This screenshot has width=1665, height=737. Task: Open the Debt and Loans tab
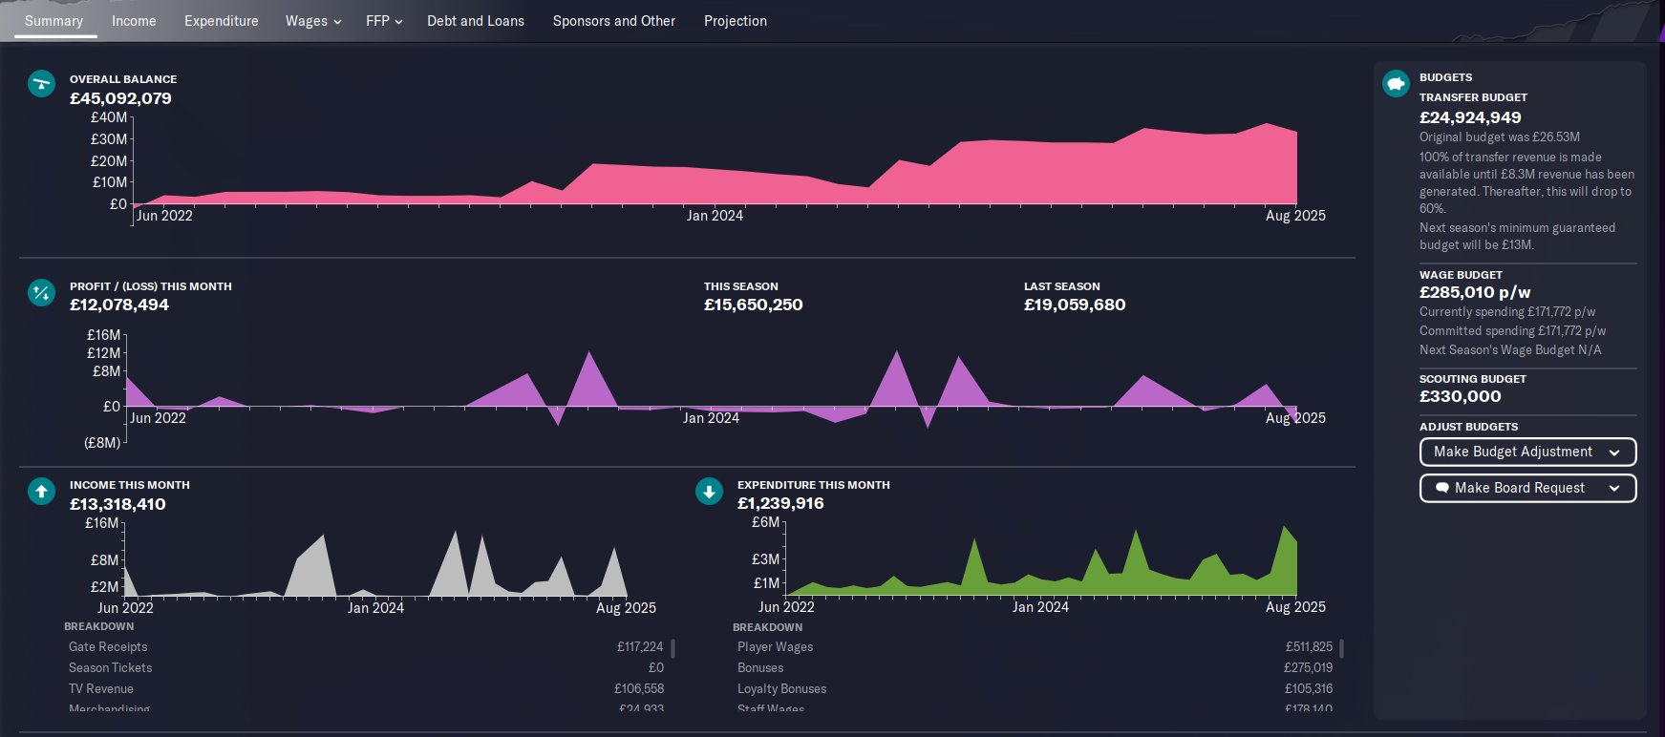point(476,21)
